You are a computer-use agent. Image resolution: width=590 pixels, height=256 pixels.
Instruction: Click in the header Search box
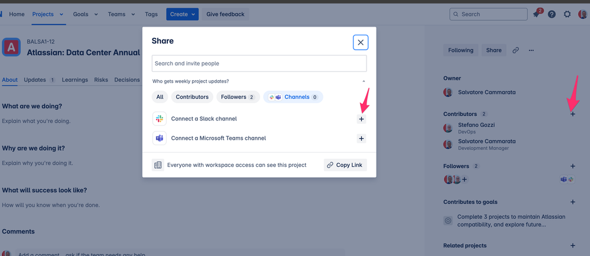tap(488, 14)
